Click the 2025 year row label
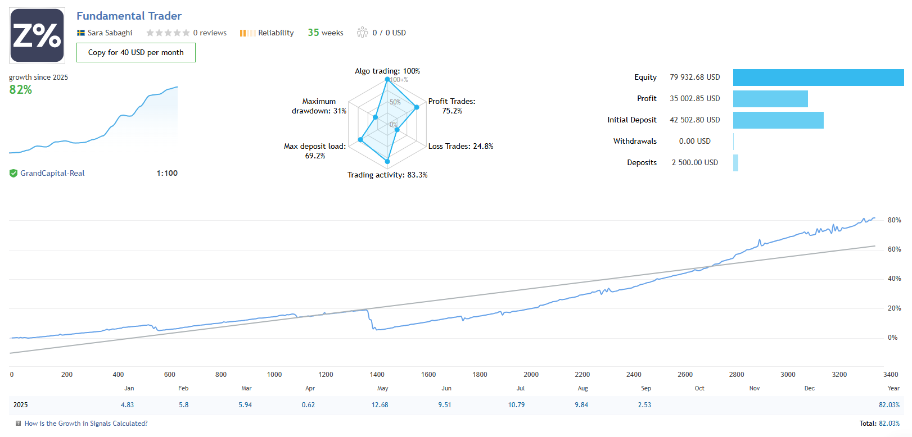This screenshot has width=912, height=437. (x=21, y=405)
